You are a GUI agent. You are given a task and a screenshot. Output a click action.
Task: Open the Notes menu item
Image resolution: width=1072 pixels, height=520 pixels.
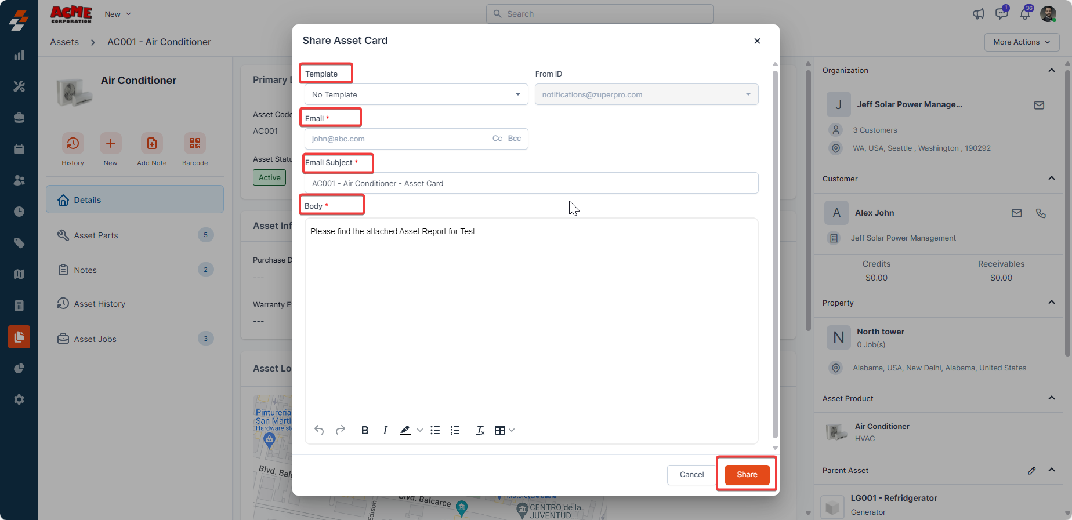[x=135, y=270]
